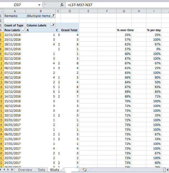
Task: Select column C header
Action: [x=58, y=11]
